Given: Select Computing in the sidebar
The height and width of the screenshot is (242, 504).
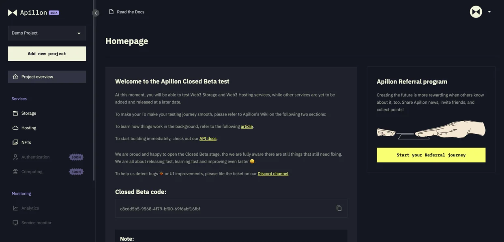Looking at the screenshot, I should tap(32, 171).
